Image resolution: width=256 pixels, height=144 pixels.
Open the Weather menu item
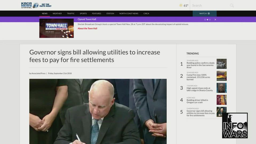pyautogui.click(x=57, y=14)
